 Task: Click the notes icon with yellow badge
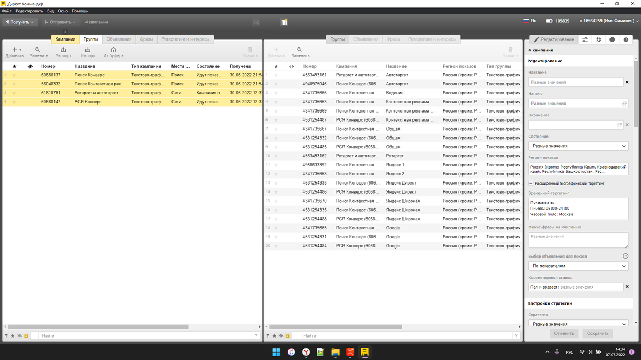(x=284, y=22)
